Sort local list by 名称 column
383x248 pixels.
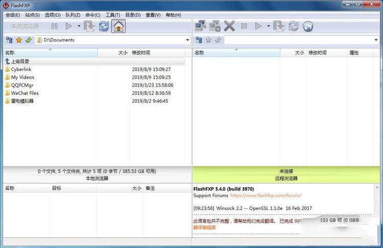point(51,53)
